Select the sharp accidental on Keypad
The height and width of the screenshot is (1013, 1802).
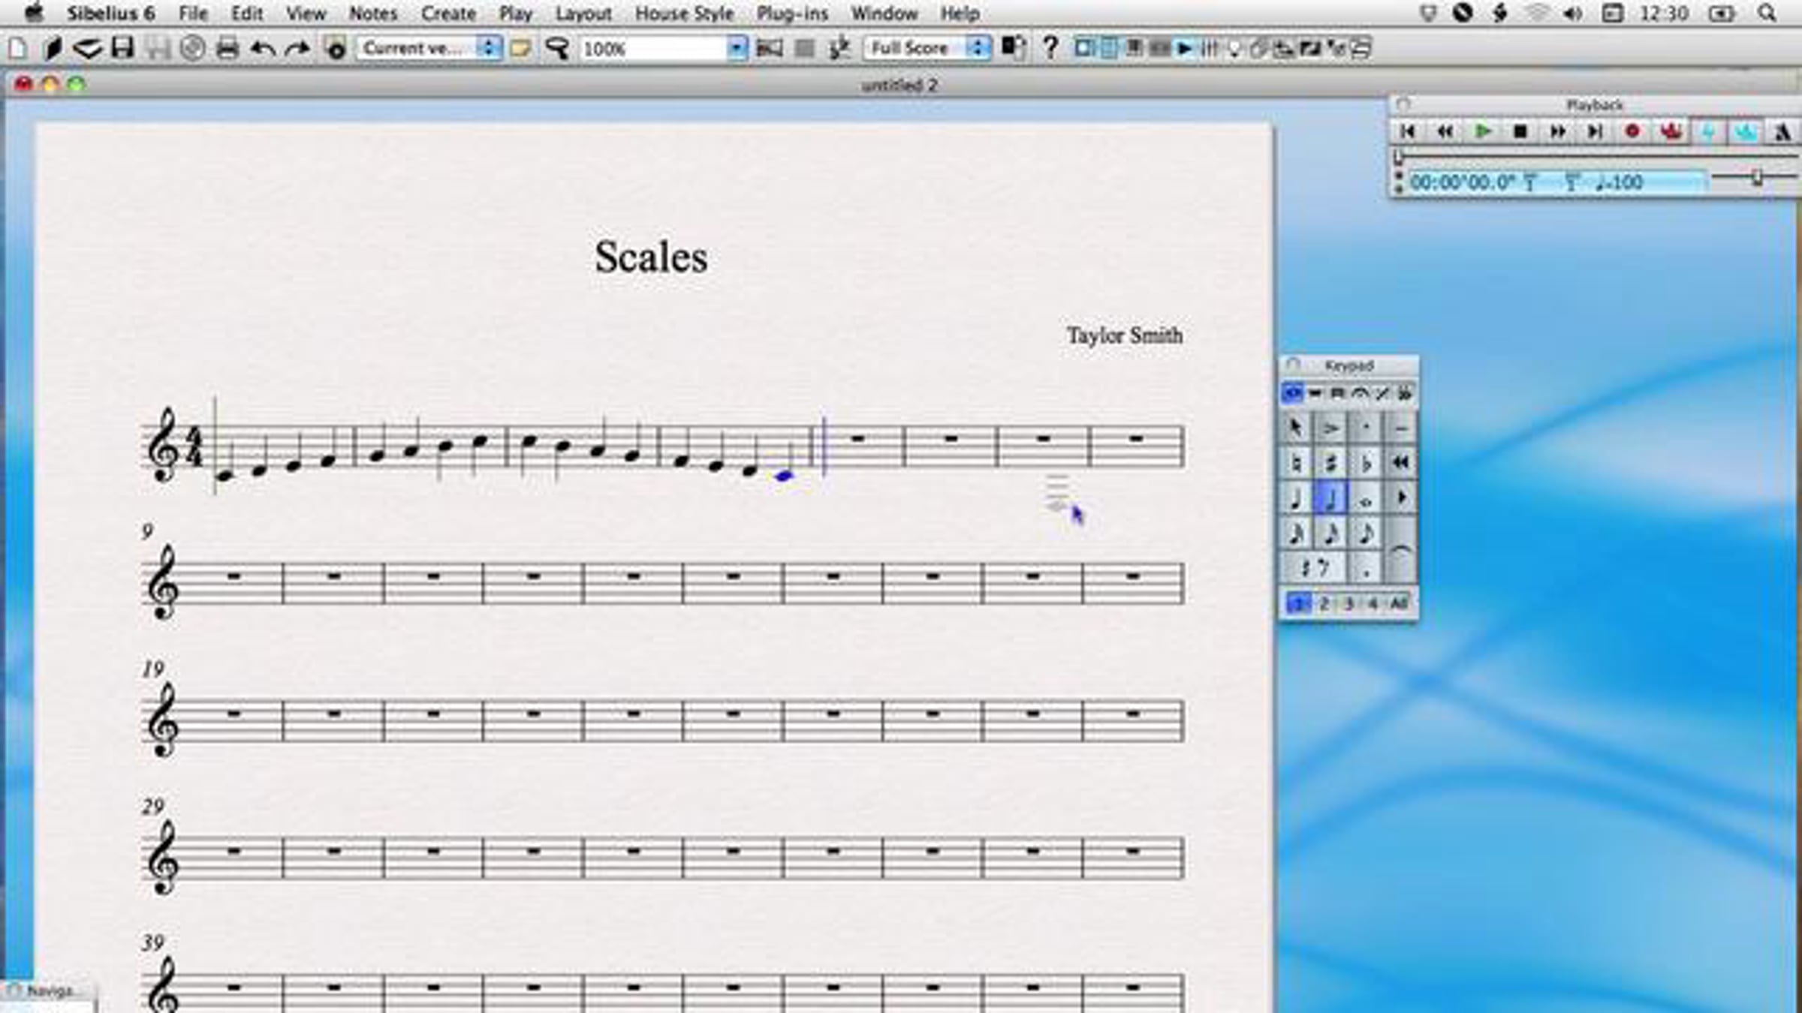(x=1330, y=463)
